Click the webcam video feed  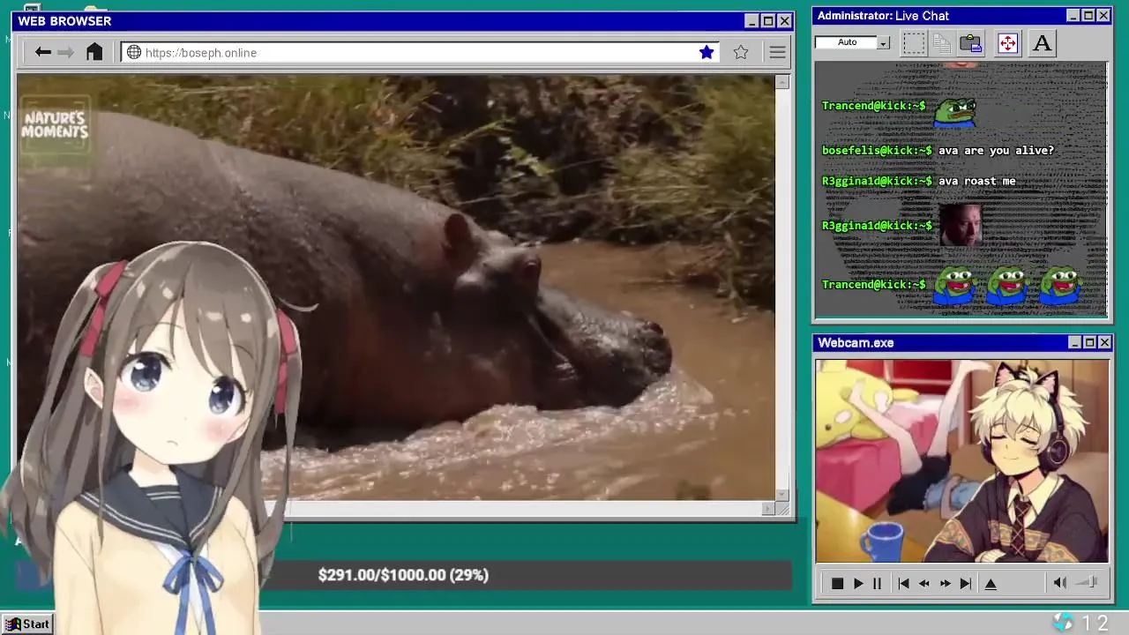point(961,460)
